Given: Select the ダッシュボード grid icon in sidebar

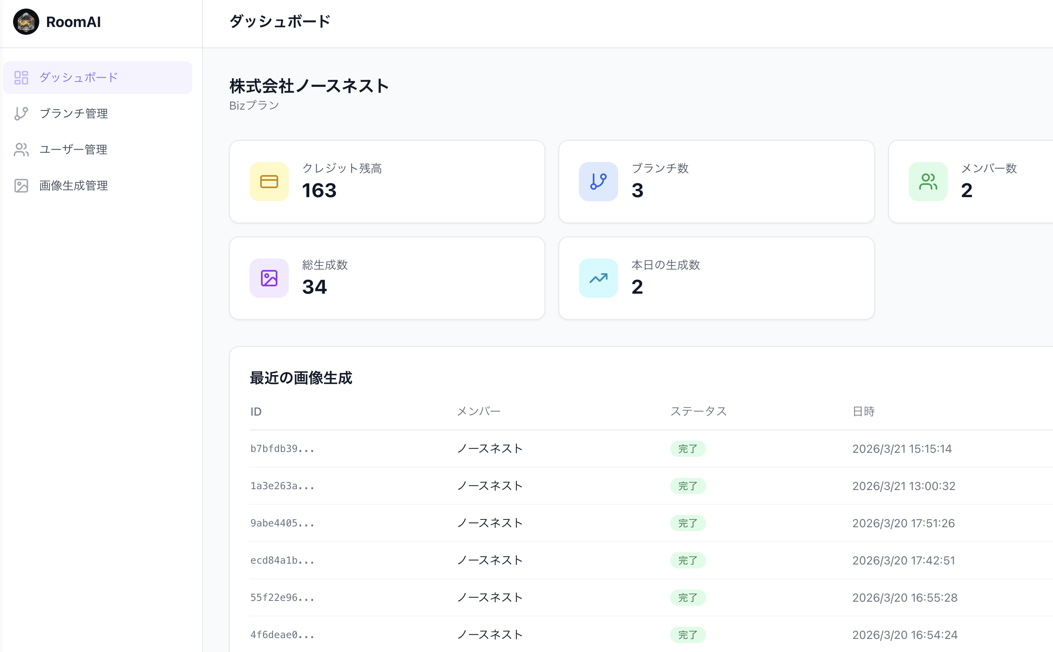Looking at the screenshot, I should (21, 78).
